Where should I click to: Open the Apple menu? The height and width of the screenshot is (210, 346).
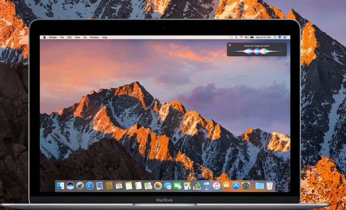click(44, 37)
